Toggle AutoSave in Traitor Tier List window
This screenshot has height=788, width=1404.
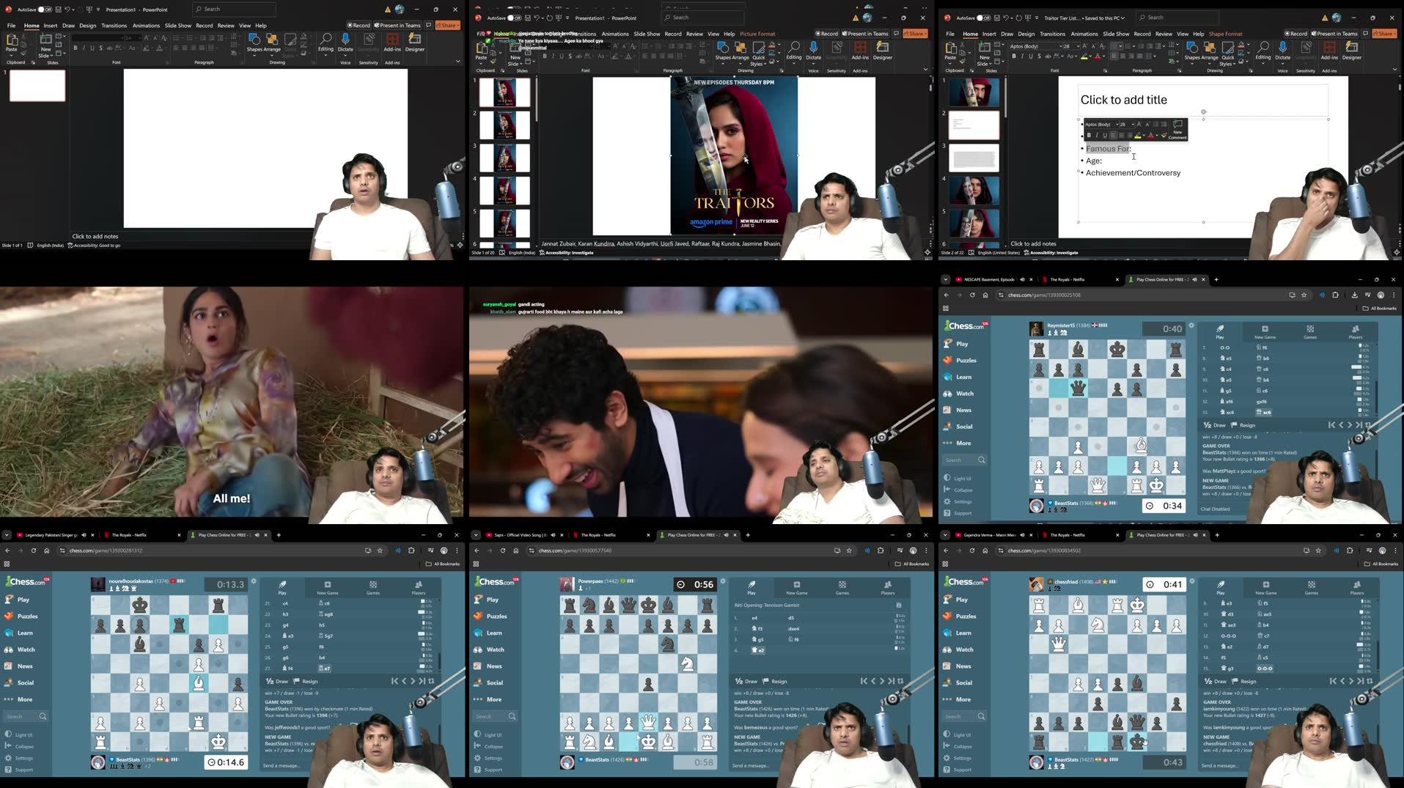(983, 18)
